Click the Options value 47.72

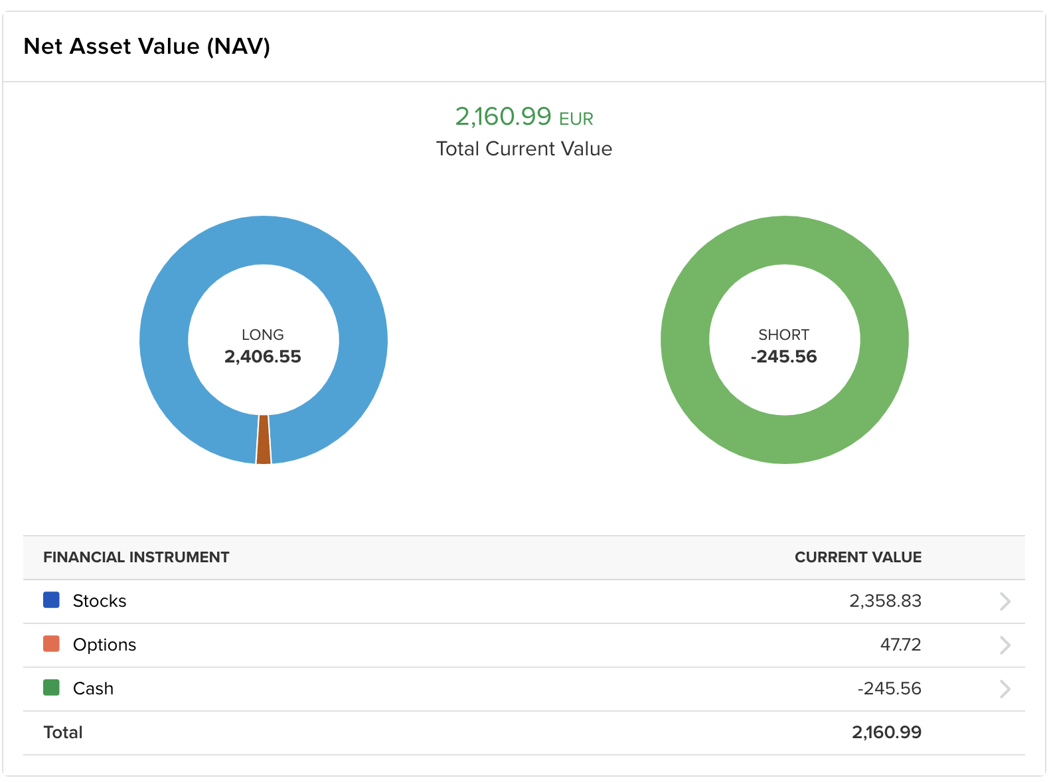[x=900, y=645]
